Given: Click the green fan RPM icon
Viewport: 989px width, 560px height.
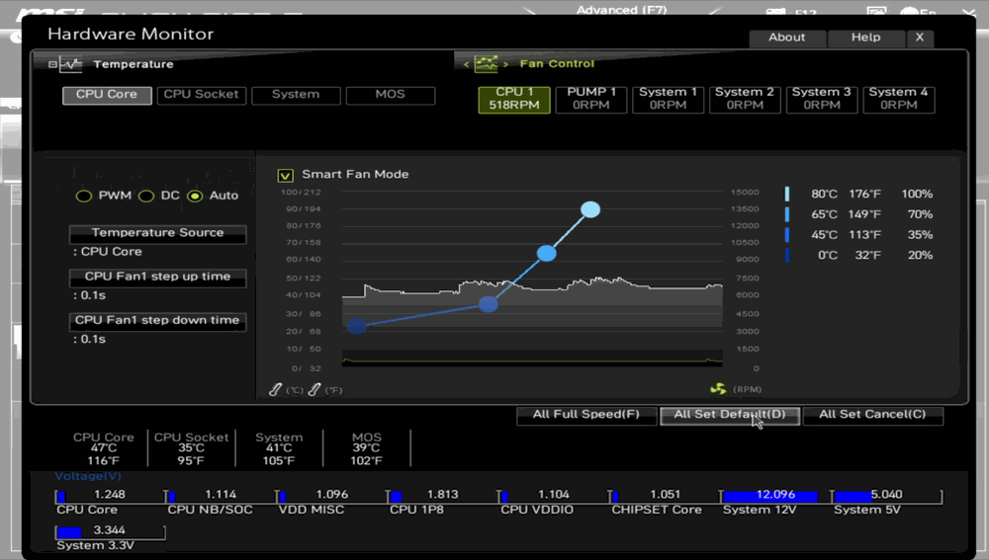Looking at the screenshot, I should (718, 390).
